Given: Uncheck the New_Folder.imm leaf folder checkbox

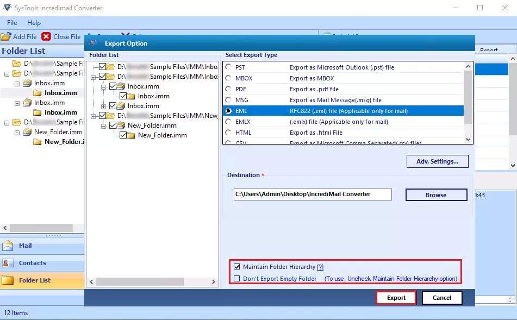Looking at the screenshot, I should pos(123,135).
